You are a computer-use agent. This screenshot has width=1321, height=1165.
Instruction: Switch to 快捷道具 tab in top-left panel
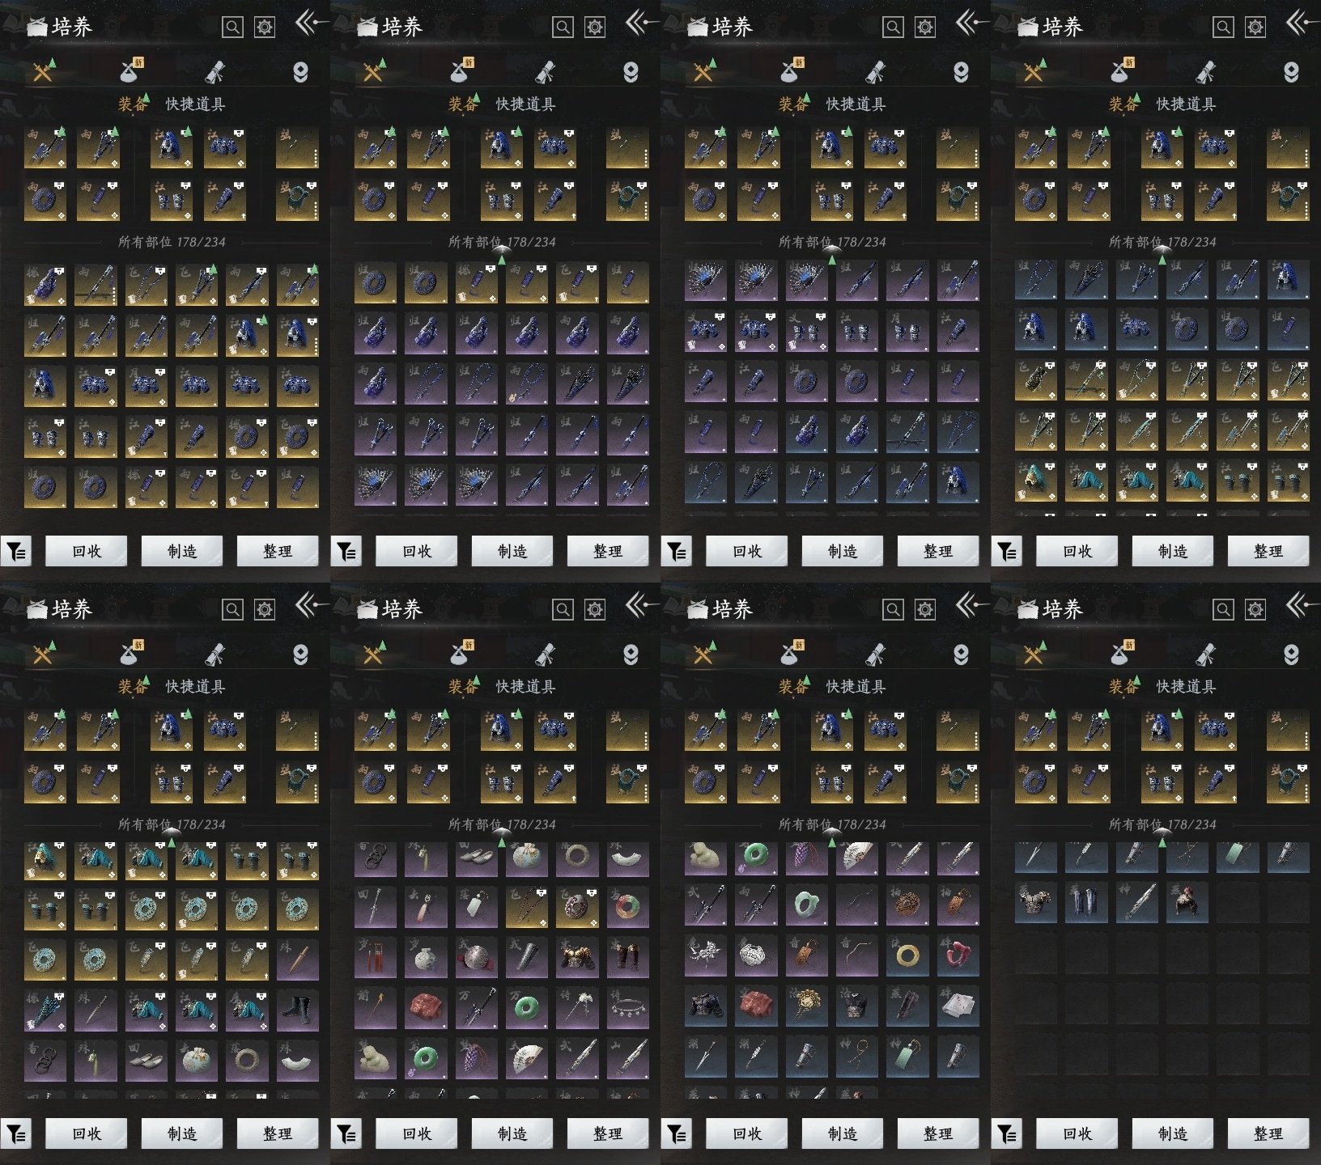tap(195, 104)
